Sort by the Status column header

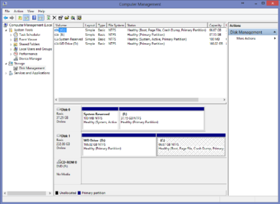pyautogui.click(x=166, y=25)
